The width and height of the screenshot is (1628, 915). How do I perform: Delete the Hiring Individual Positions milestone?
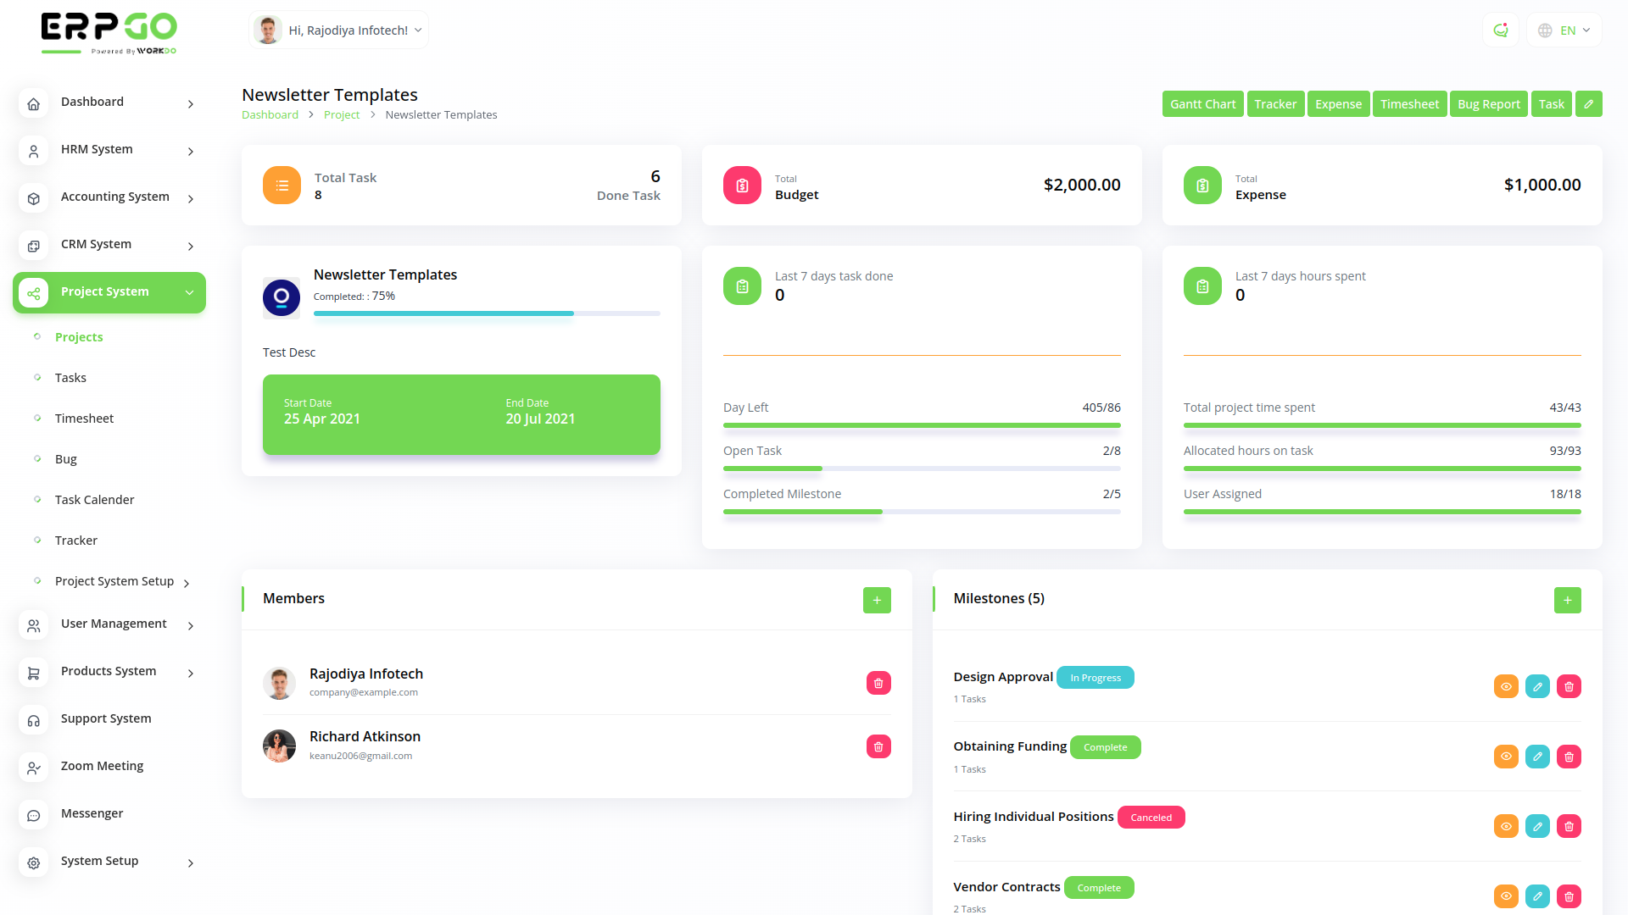click(1569, 826)
